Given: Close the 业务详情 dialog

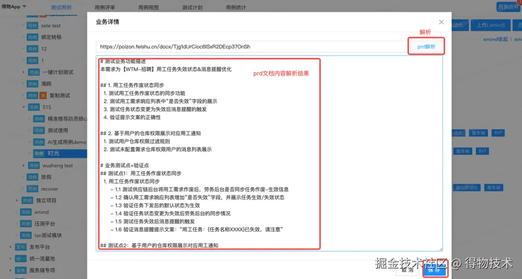Looking at the screenshot, I should pyautogui.click(x=441, y=22).
